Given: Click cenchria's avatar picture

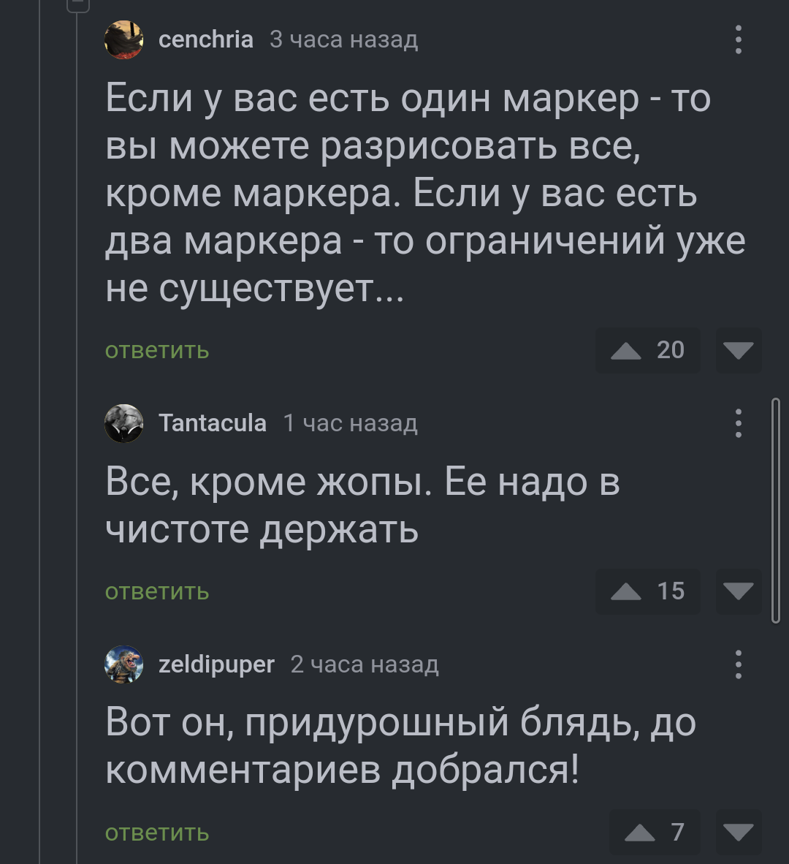Looking at the screenshot, I should [x=123, y=39].
